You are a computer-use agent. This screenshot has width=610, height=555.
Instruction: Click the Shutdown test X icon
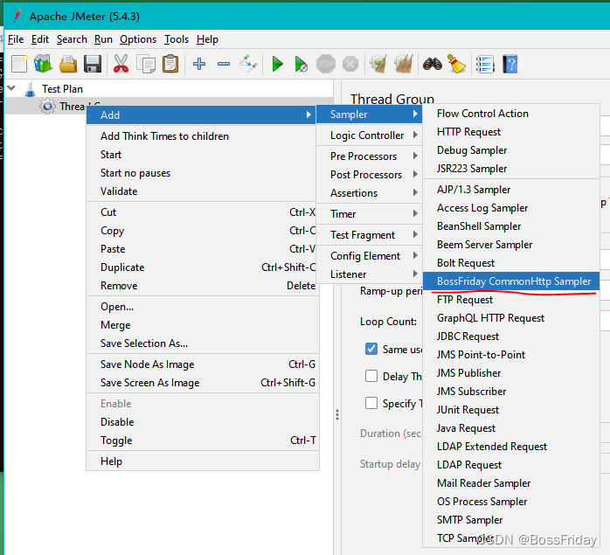[x=350, y=64]
